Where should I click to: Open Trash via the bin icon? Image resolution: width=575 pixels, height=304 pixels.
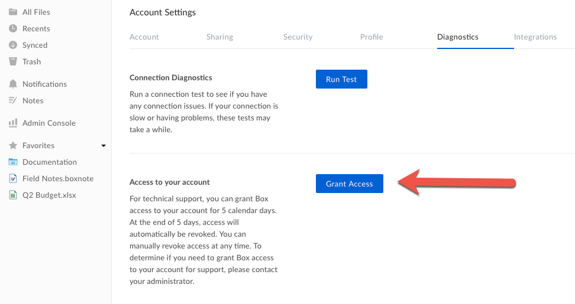(13, 61)
